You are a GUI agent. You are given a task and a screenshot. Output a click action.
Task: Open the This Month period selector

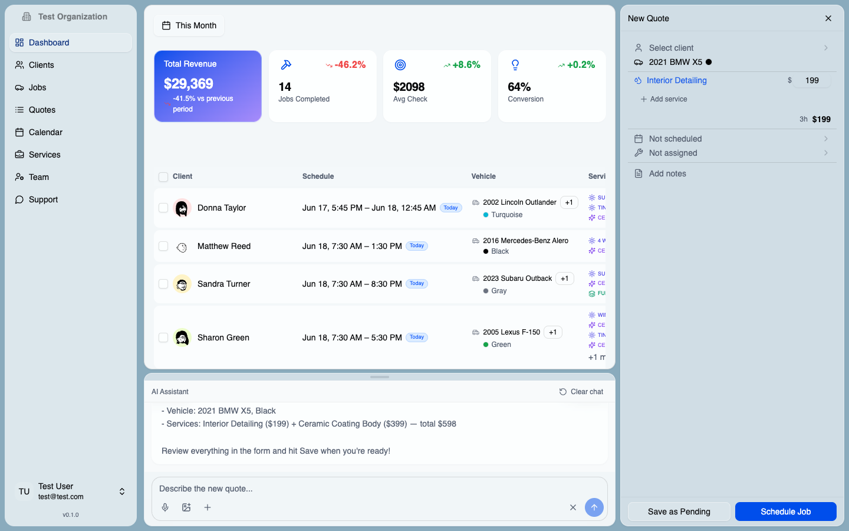(189, 25)
